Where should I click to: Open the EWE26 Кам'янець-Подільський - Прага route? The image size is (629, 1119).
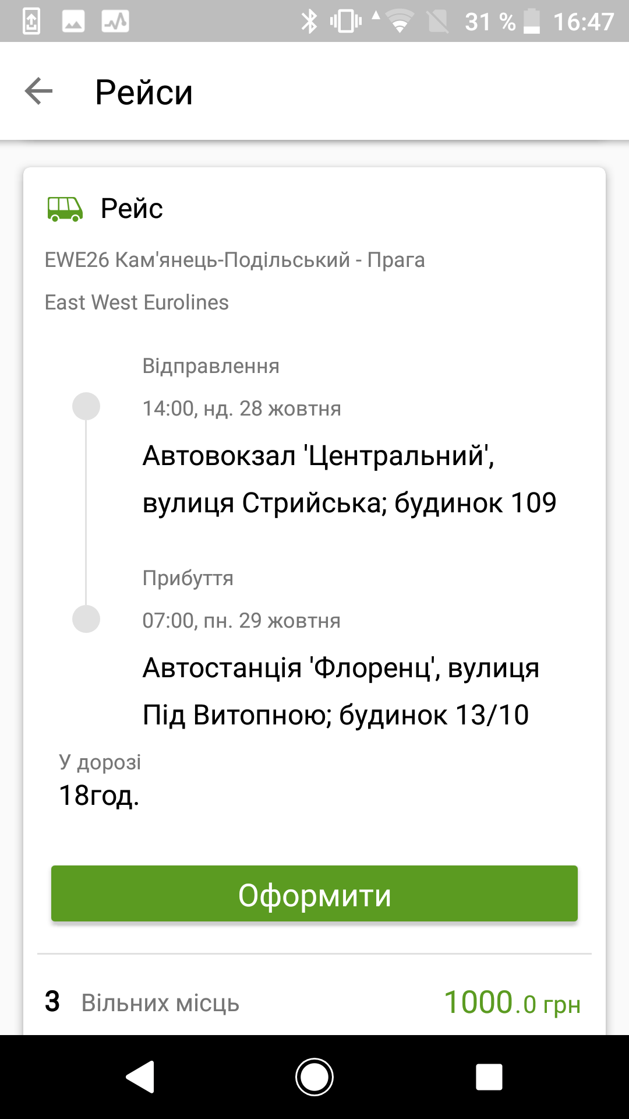coord(235,260)
